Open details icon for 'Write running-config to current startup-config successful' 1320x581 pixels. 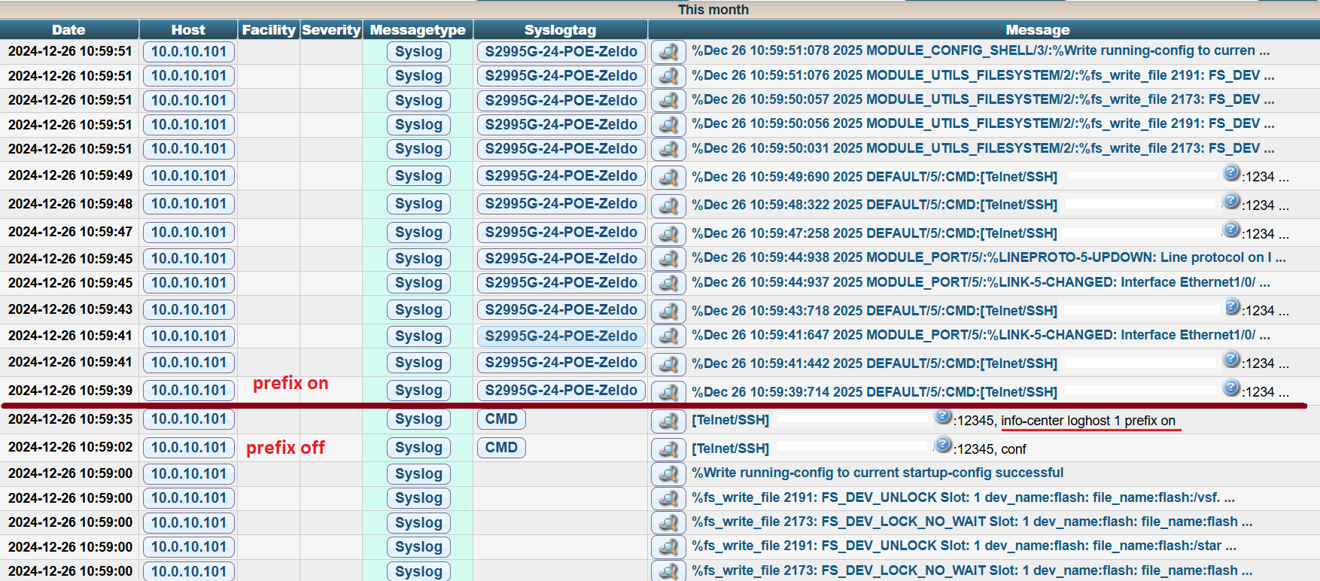(x=668, y=474)
